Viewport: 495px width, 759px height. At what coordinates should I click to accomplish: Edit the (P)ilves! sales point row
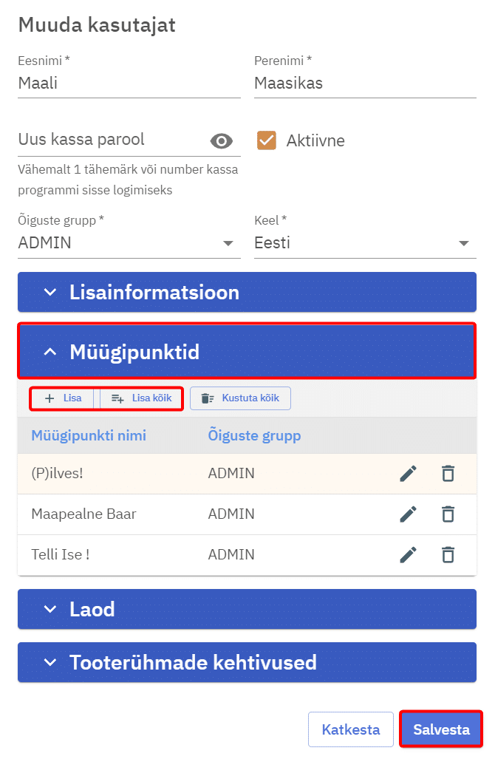408,474
